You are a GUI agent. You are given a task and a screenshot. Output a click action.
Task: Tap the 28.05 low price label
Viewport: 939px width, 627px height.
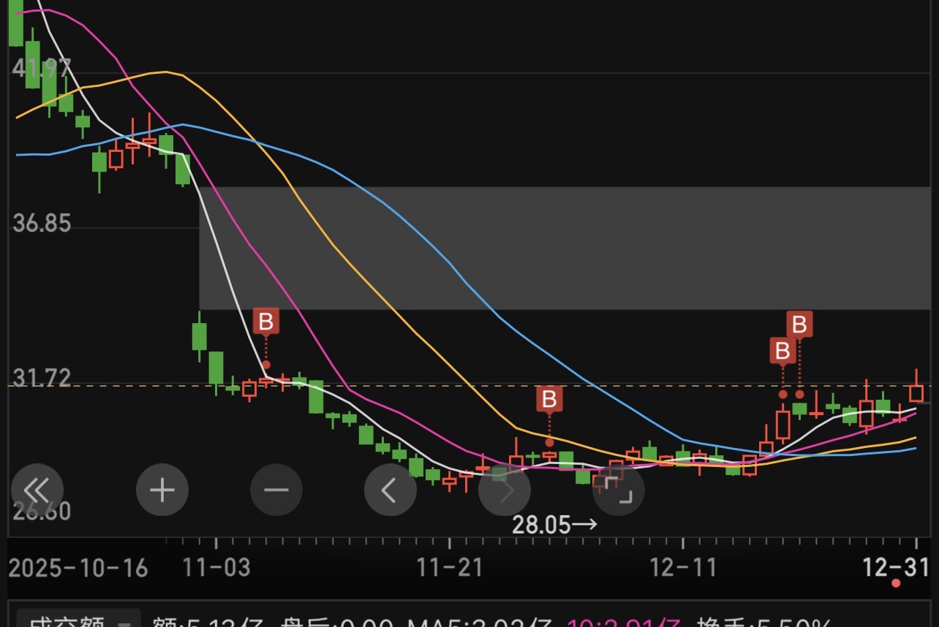click(554, 524)
